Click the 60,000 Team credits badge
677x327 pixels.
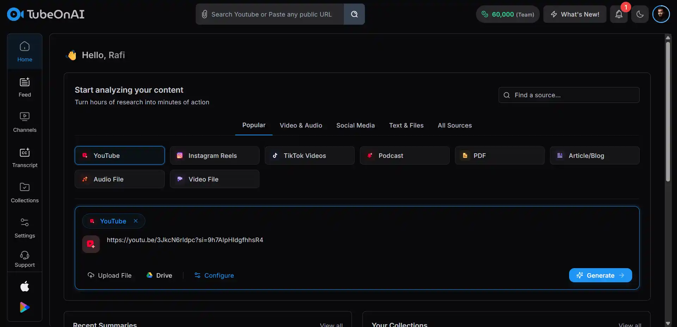pyautogui.click(x=508, y=14)
